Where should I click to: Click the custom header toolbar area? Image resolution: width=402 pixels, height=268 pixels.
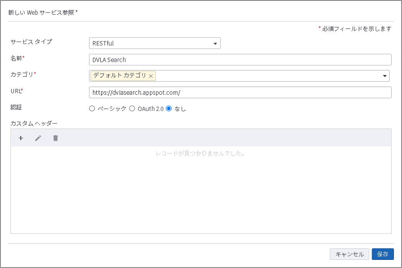tap(194, 138)
